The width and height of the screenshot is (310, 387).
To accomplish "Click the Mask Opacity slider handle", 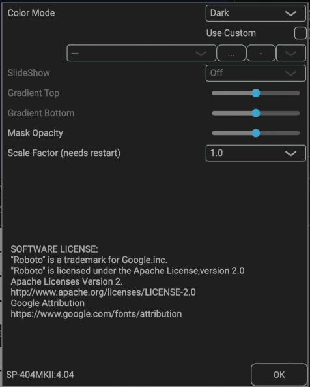I will click(x=256, y=133).
